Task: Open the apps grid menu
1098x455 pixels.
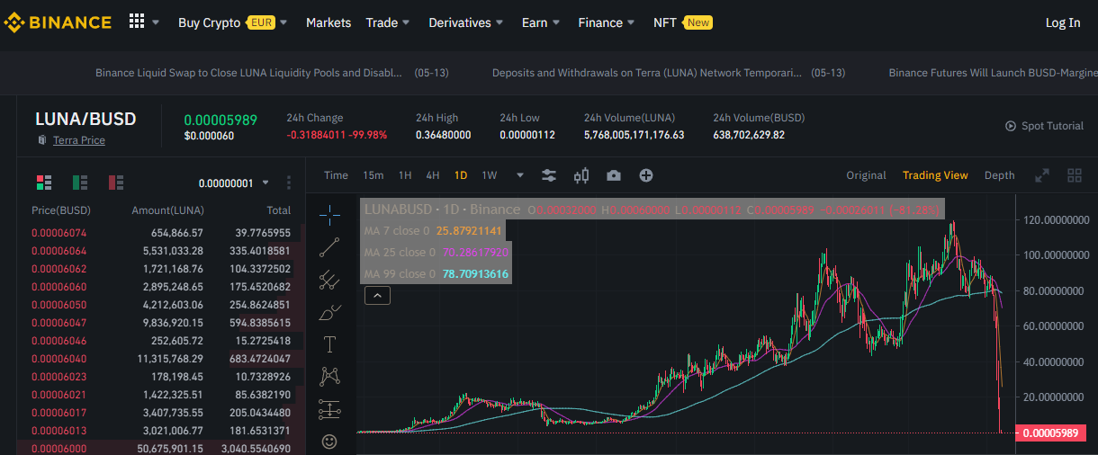Action: tap(137, 22)
